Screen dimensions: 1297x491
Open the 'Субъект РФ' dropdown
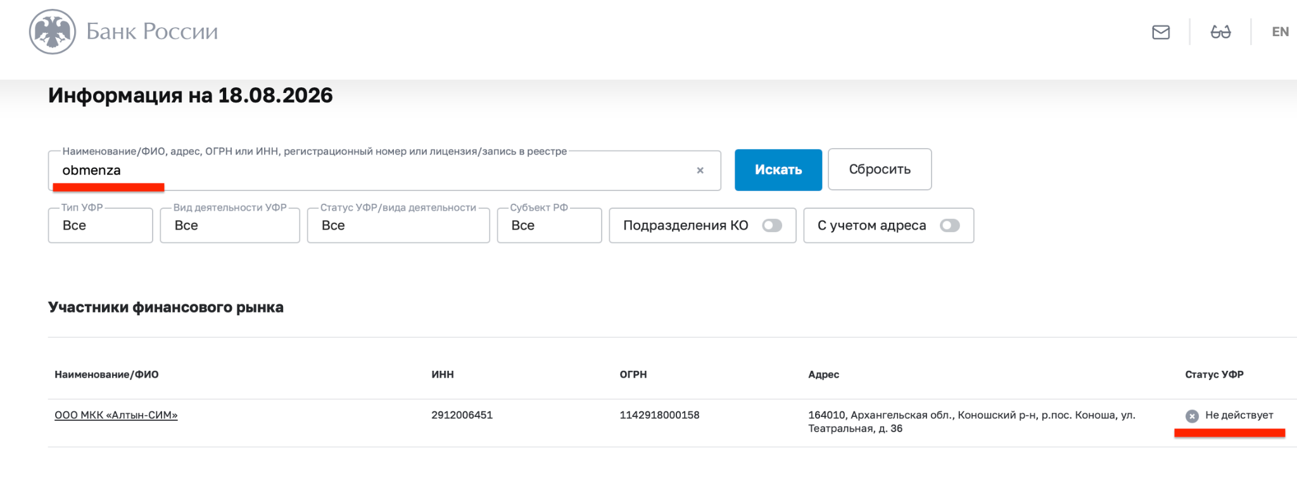coord(549,225)
